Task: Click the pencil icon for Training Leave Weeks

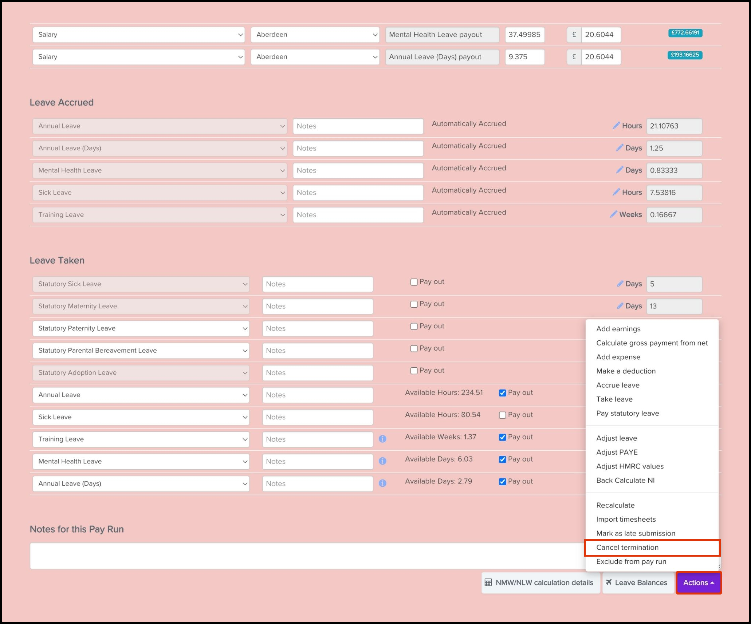Action: [613, 214]
